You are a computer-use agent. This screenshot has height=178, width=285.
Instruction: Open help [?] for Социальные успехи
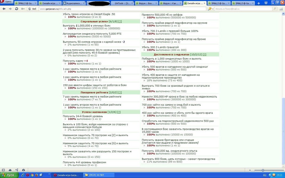[120, 21]
